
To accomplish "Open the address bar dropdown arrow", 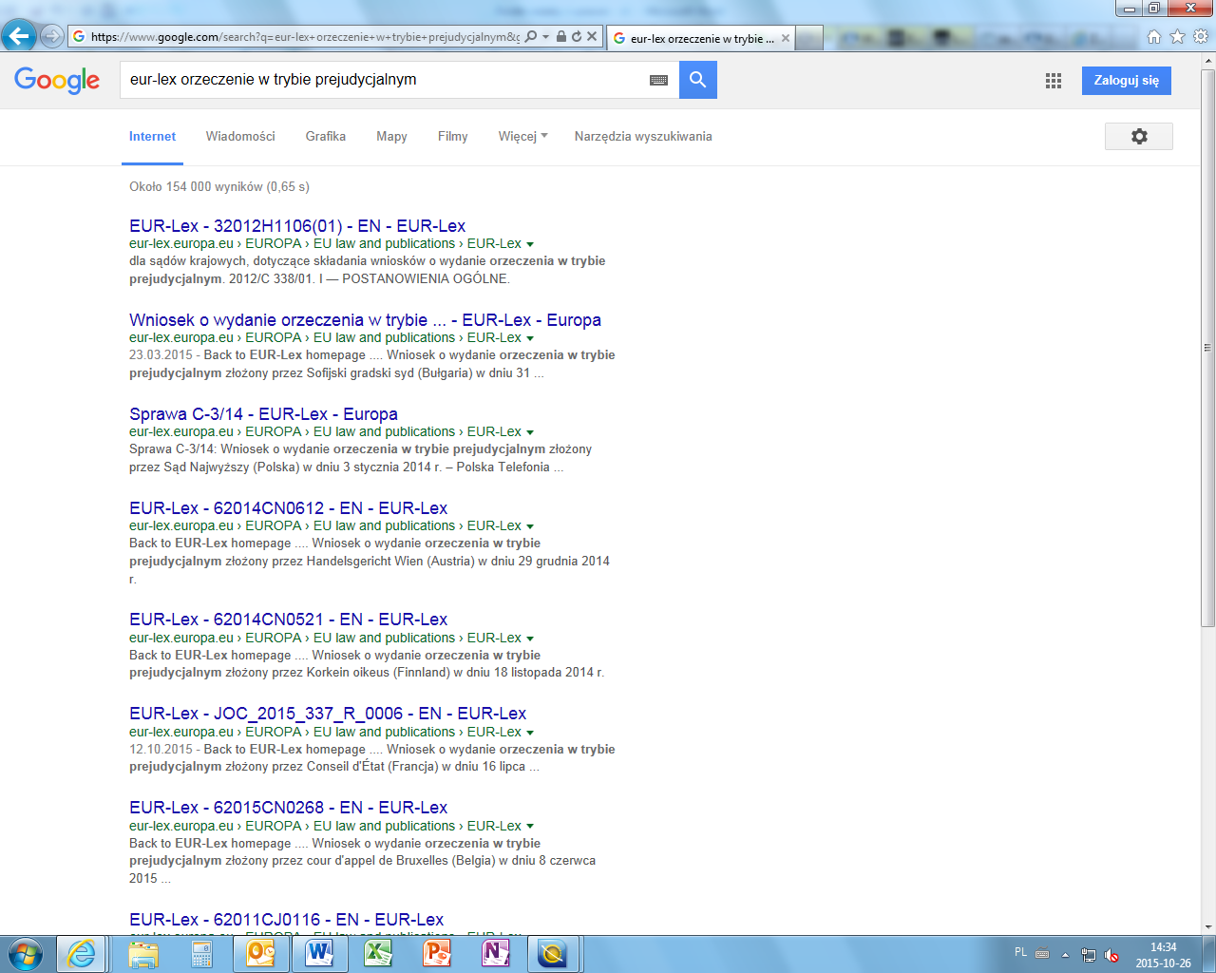I will pos(545,37).
